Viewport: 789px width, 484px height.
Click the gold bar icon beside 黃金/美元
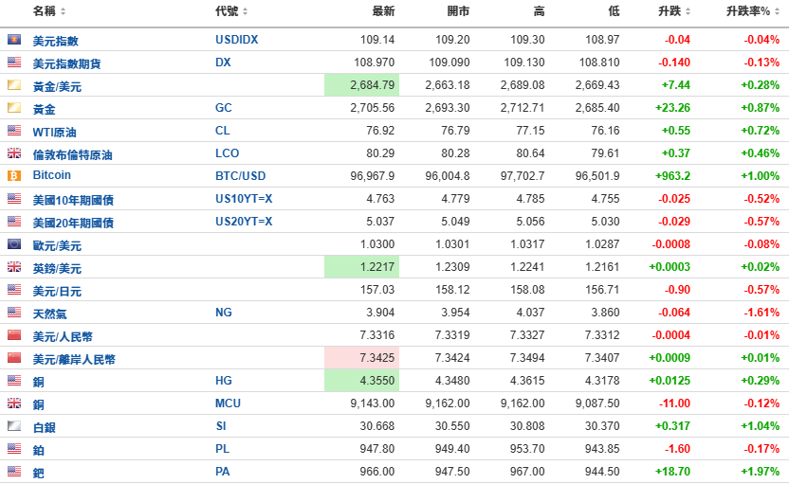(x=14, y=85)
